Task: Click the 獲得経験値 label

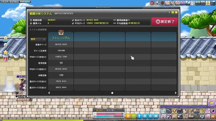Action: coord(122,20)
